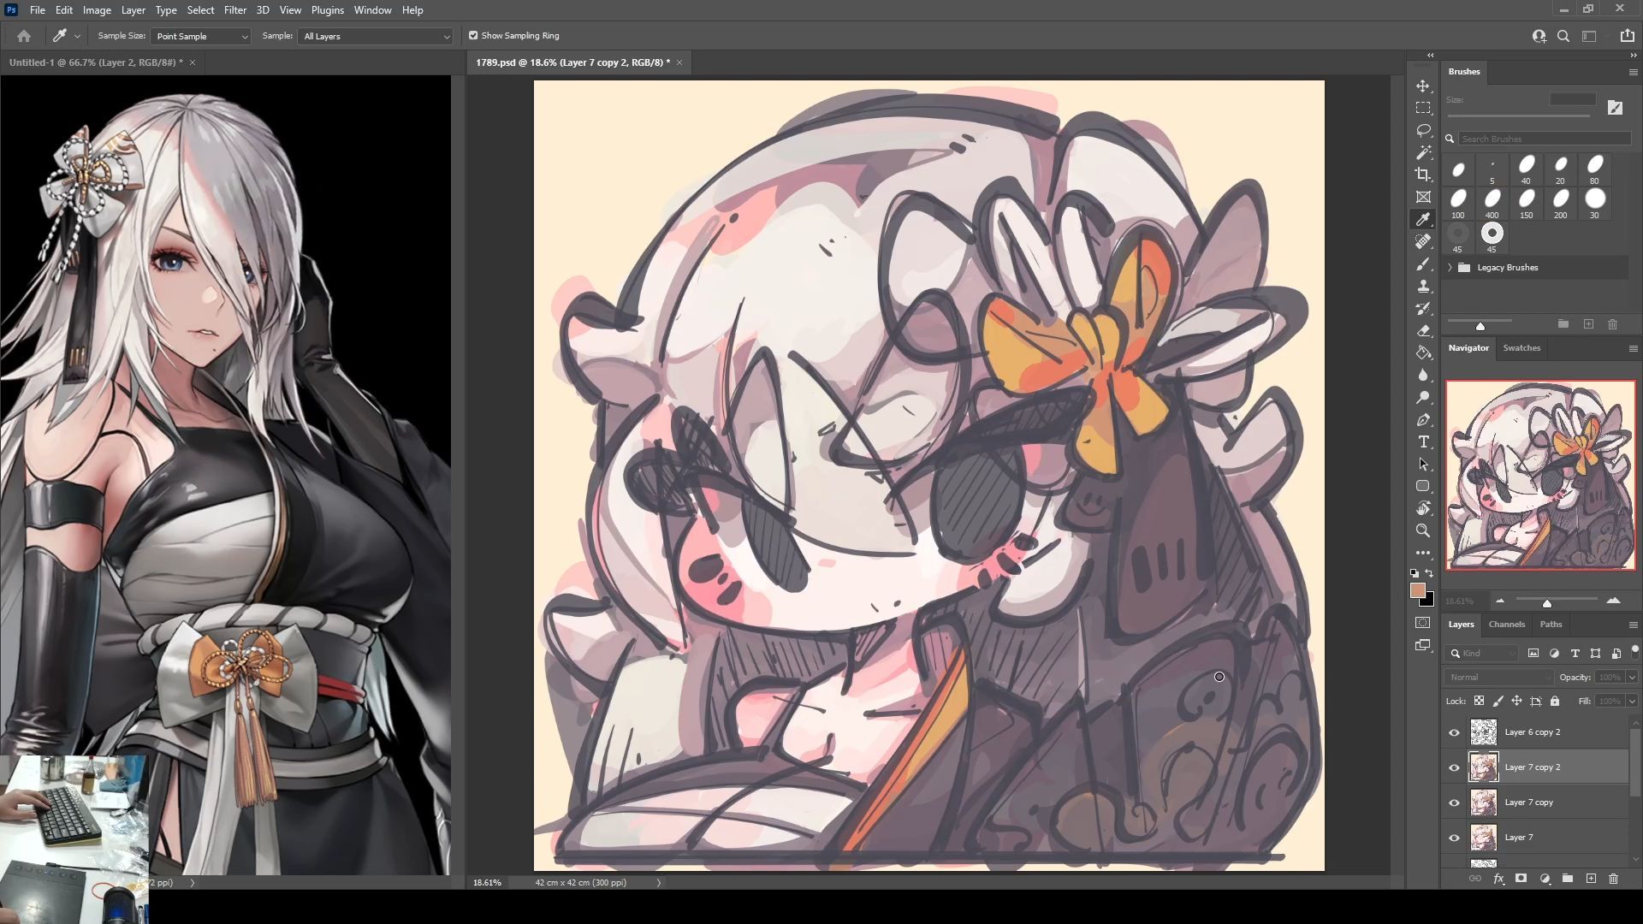Toggle the layer filtering on/off switch

tap(1634, 652)
